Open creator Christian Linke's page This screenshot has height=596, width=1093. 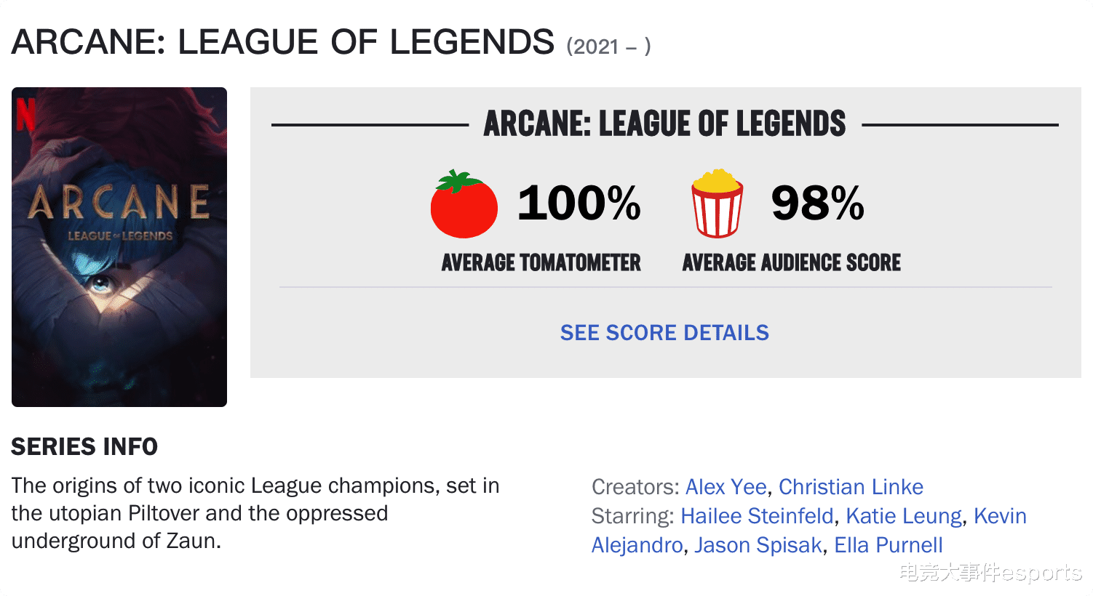coord(851,486)
